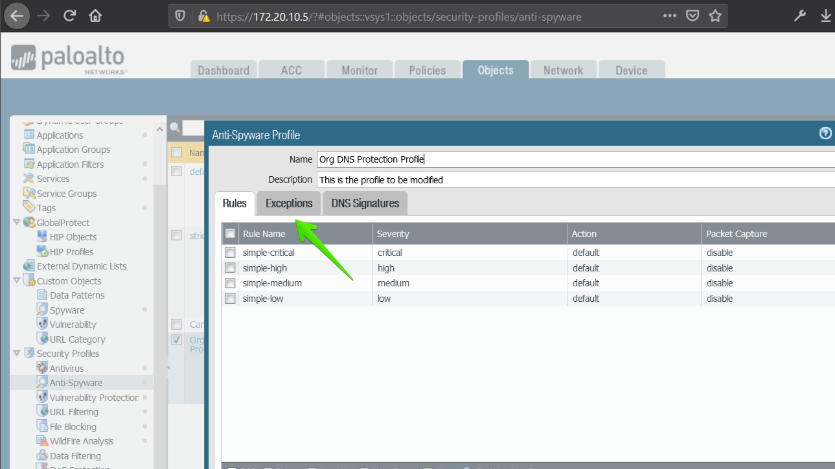This screenshot has width=835, height=469.
Task: Save page to Pocket icon
Action: click(692, 16)
